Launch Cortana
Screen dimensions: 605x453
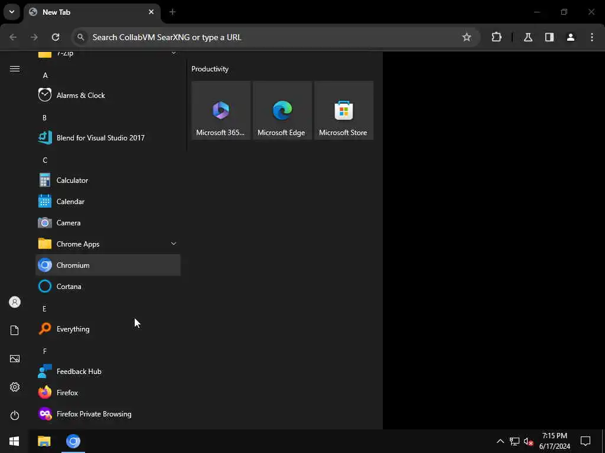[x=108, y=286]
